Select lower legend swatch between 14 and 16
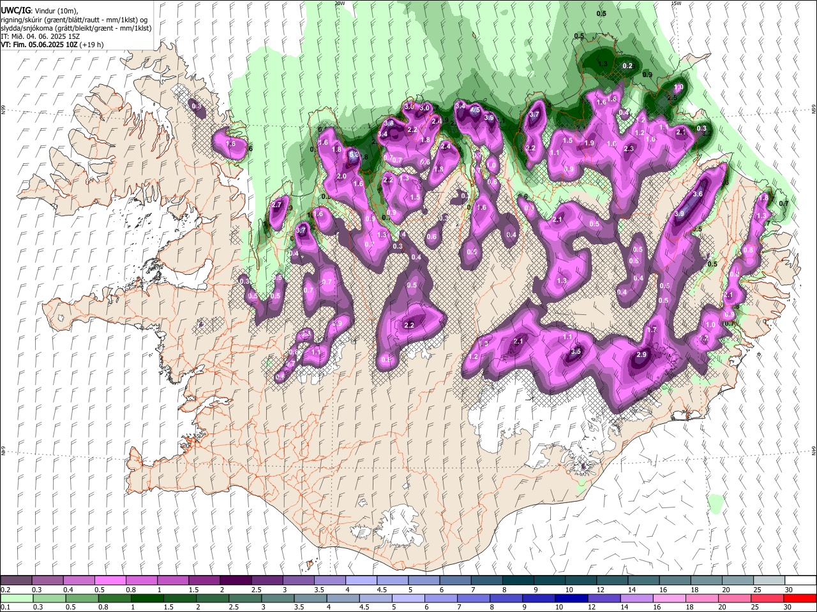Viewport: 817px width, 612px height. point(637,598)
